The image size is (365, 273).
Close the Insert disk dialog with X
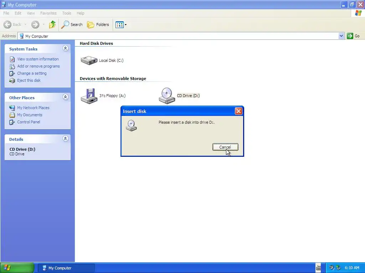(x=238, y=111)
